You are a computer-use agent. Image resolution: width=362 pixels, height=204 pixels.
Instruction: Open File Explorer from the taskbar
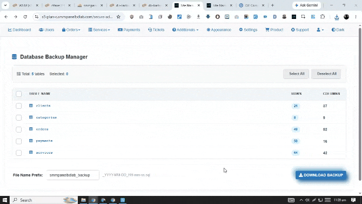(x=84, y=200)
